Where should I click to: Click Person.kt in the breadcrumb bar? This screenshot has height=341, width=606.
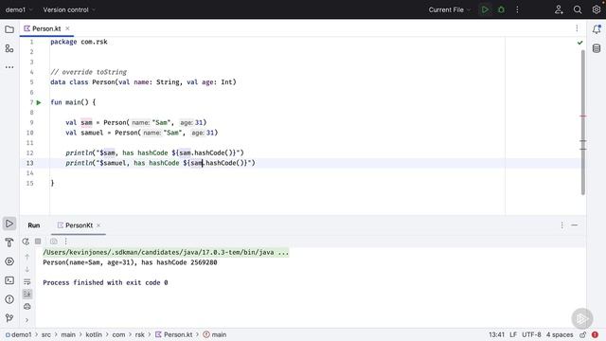coord(174,334)
